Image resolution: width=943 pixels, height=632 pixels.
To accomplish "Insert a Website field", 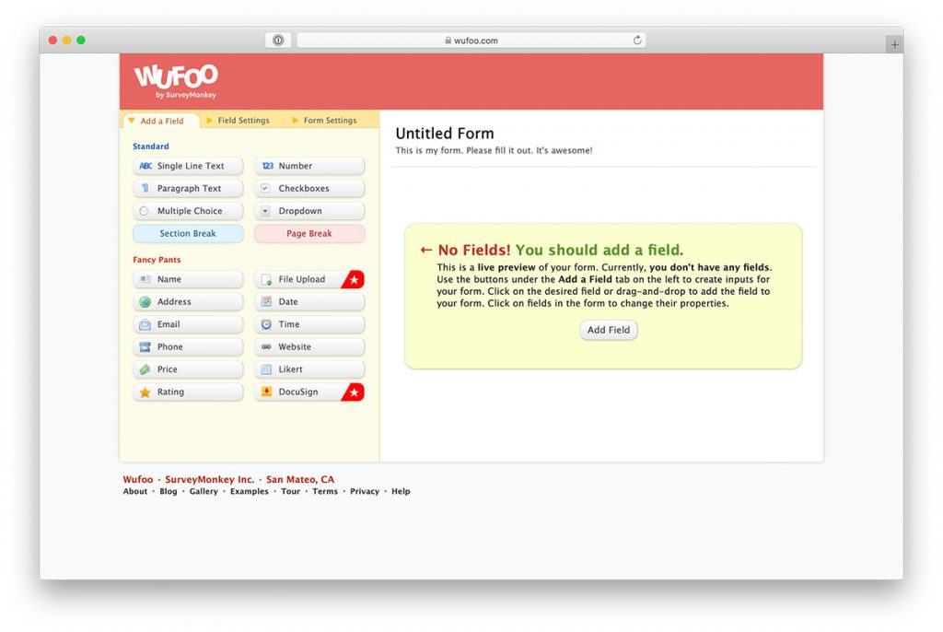I will [x=309, y=346].
